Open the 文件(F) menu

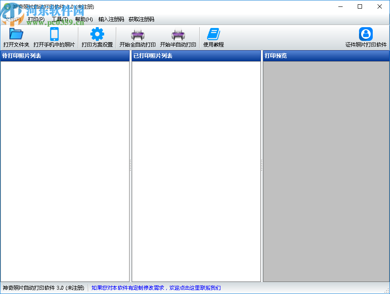click(12, 19)
